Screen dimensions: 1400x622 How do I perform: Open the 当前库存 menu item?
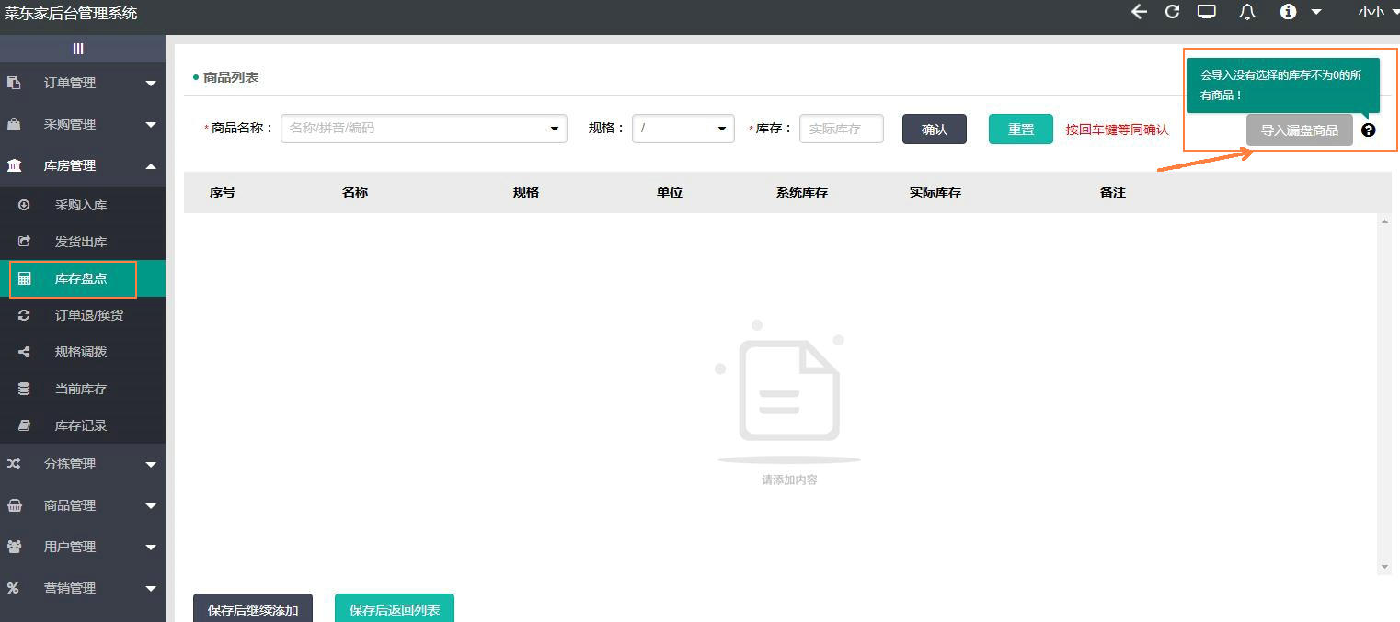[x=81, y=389]
